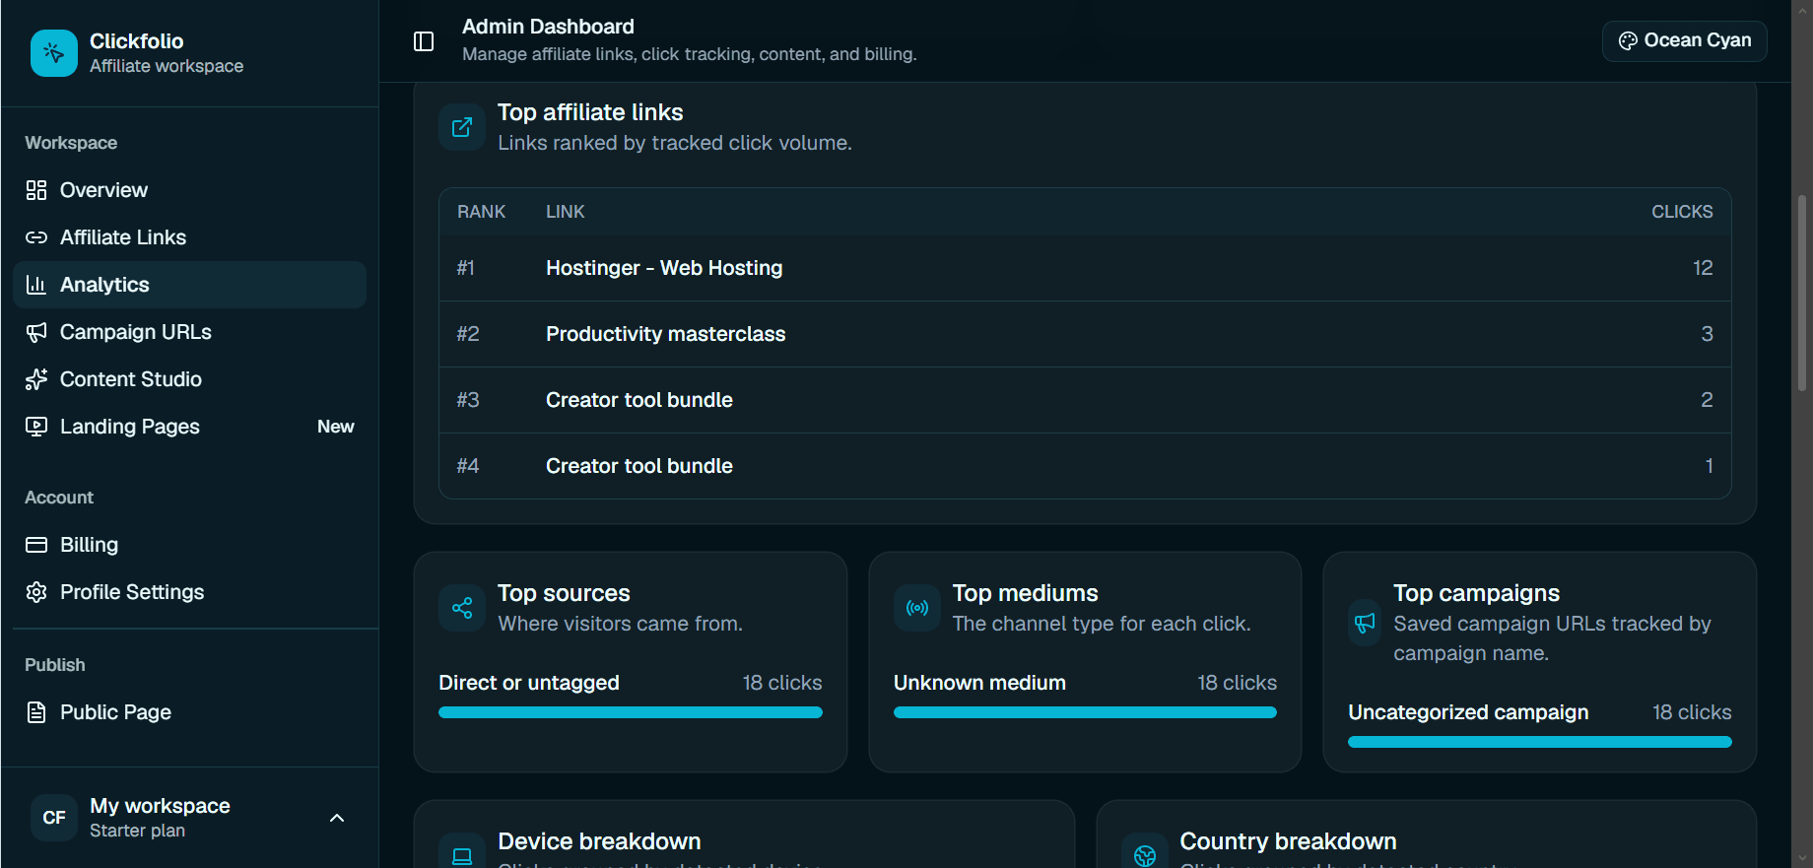Click the Direct or untagged progress bar
The width and height of the screenshot is (1813, 868).
point(631,712)
